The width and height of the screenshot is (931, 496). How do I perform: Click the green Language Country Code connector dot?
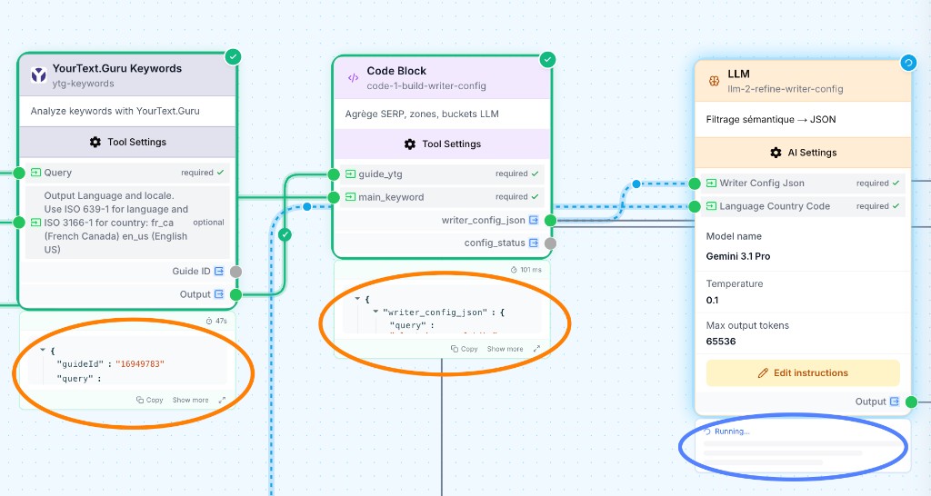click(x=694, y=206)
